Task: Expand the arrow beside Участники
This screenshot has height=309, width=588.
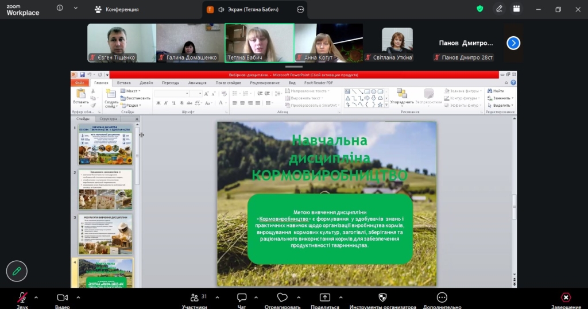Action: point(217,298)
